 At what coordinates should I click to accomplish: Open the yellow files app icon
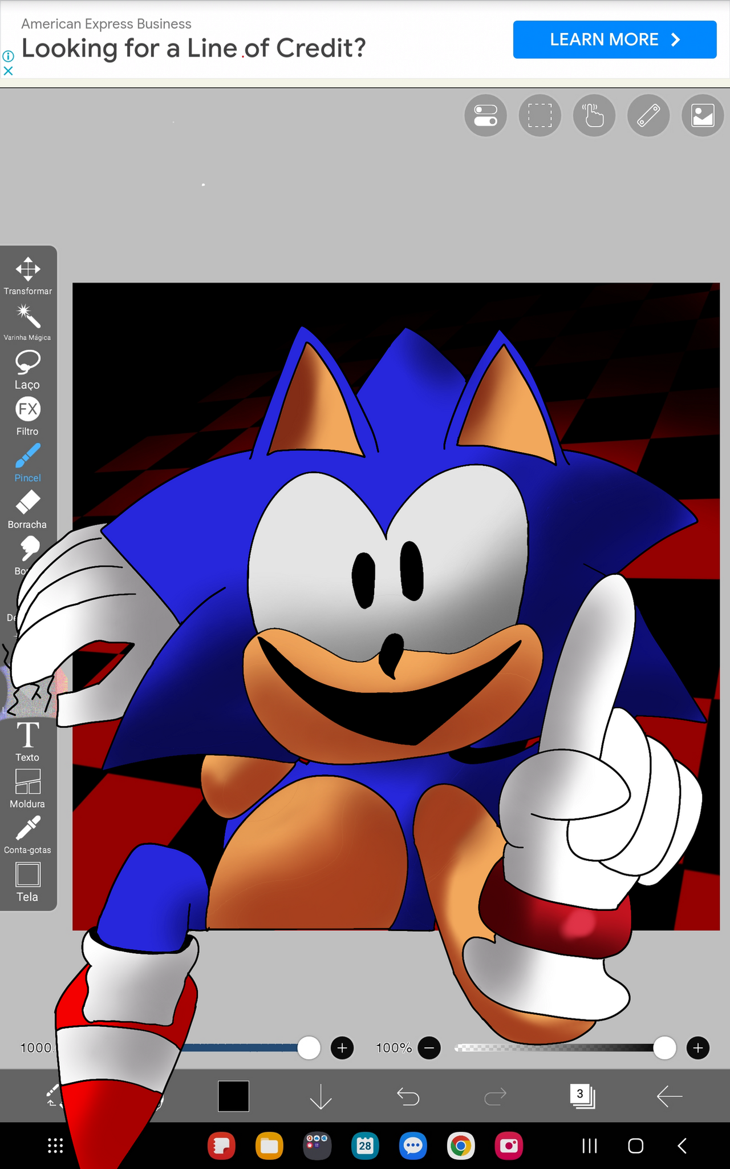coord(269,1146)
